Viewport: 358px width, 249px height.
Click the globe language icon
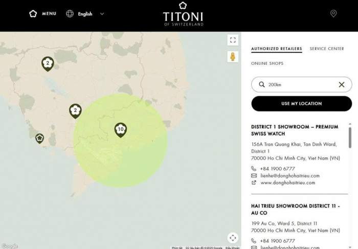point(70,14)
